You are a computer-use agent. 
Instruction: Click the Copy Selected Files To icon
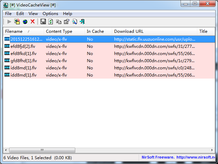17,22
